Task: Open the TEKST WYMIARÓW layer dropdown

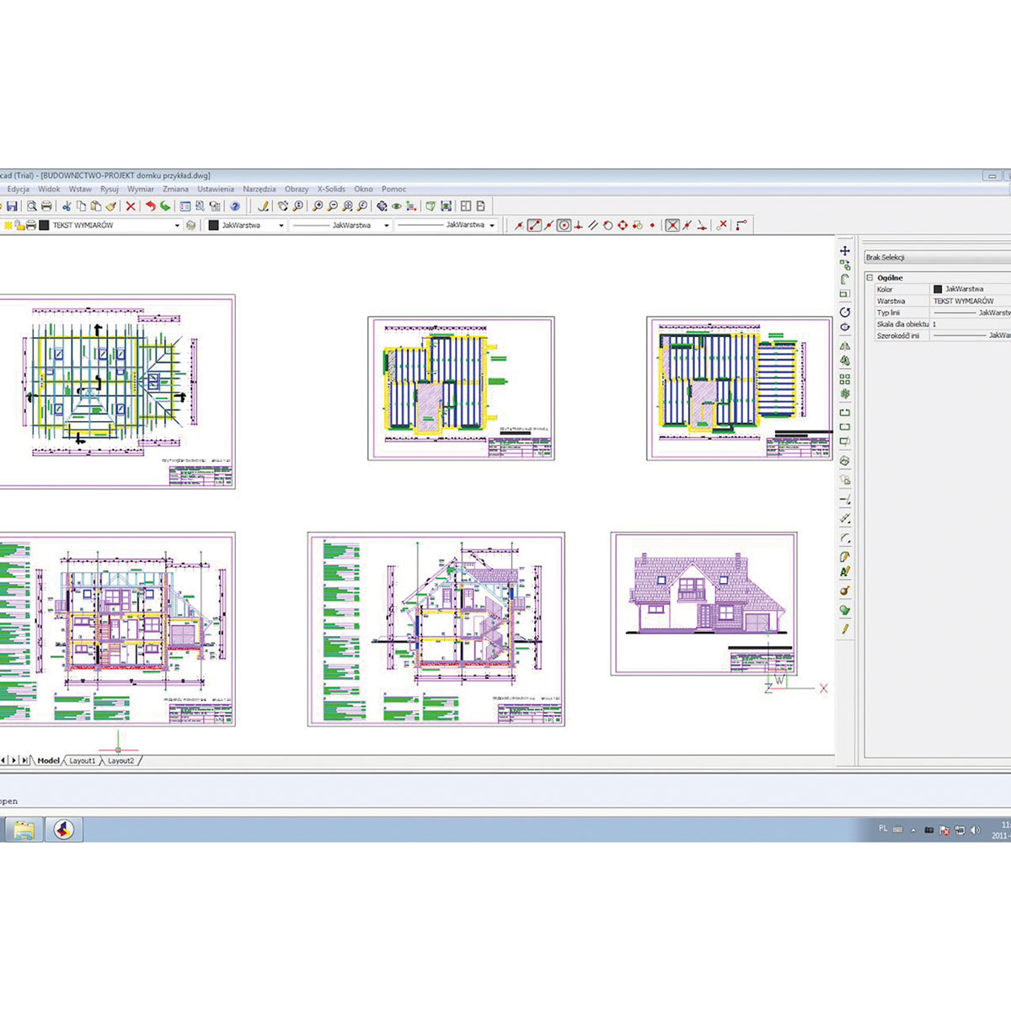Action: (x=177, y=226)
